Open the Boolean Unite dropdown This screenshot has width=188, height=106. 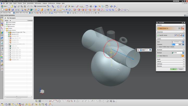click(178, 53)
